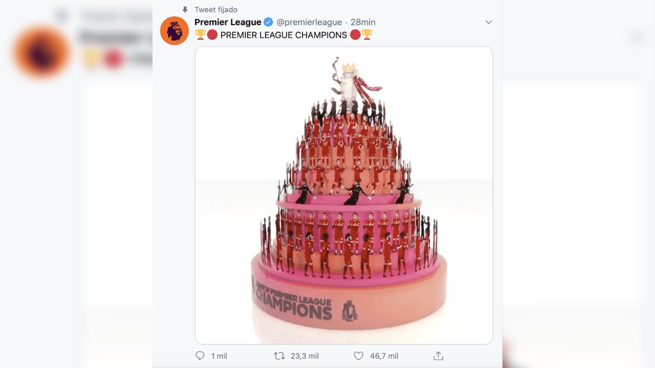Viewport: 655px width, 368px height.
Task: Click the blue verified badge next to Premier League
Action: coord(267,22)
